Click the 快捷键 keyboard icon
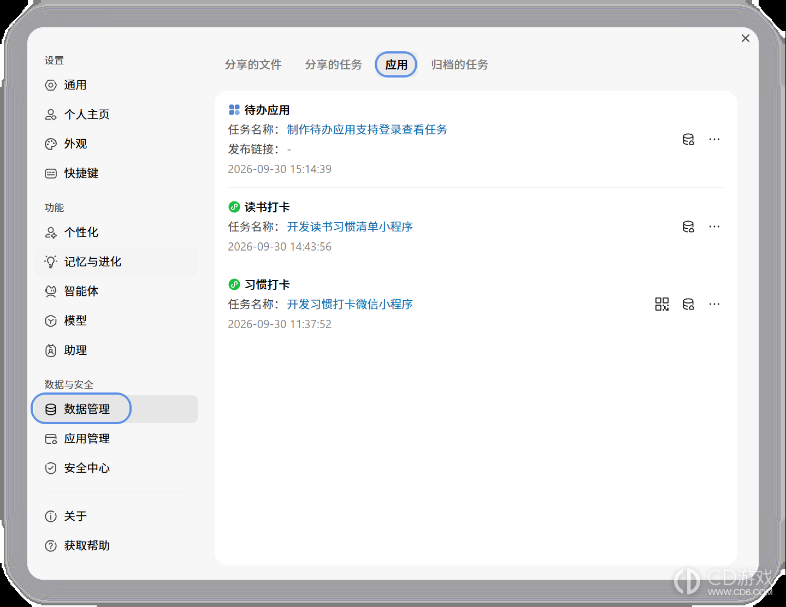The height and width of the screenshot is (607, 786). coord(51,174)
